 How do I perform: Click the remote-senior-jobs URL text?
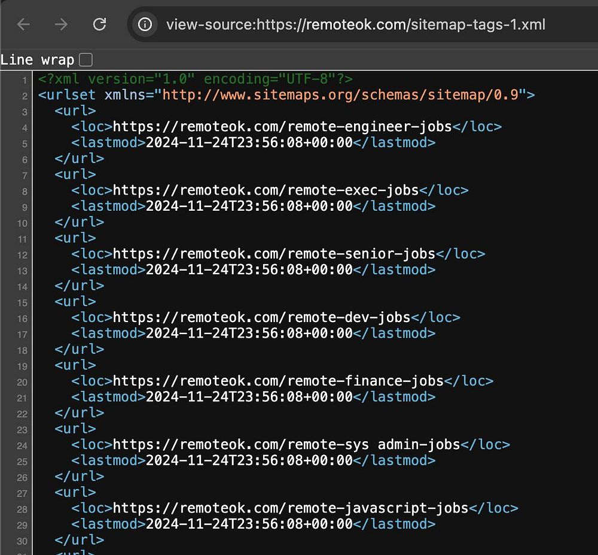coord(273,254)
